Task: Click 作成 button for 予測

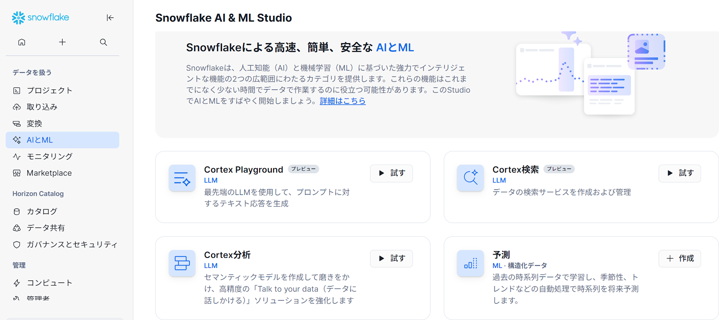Action: point(679,259)
